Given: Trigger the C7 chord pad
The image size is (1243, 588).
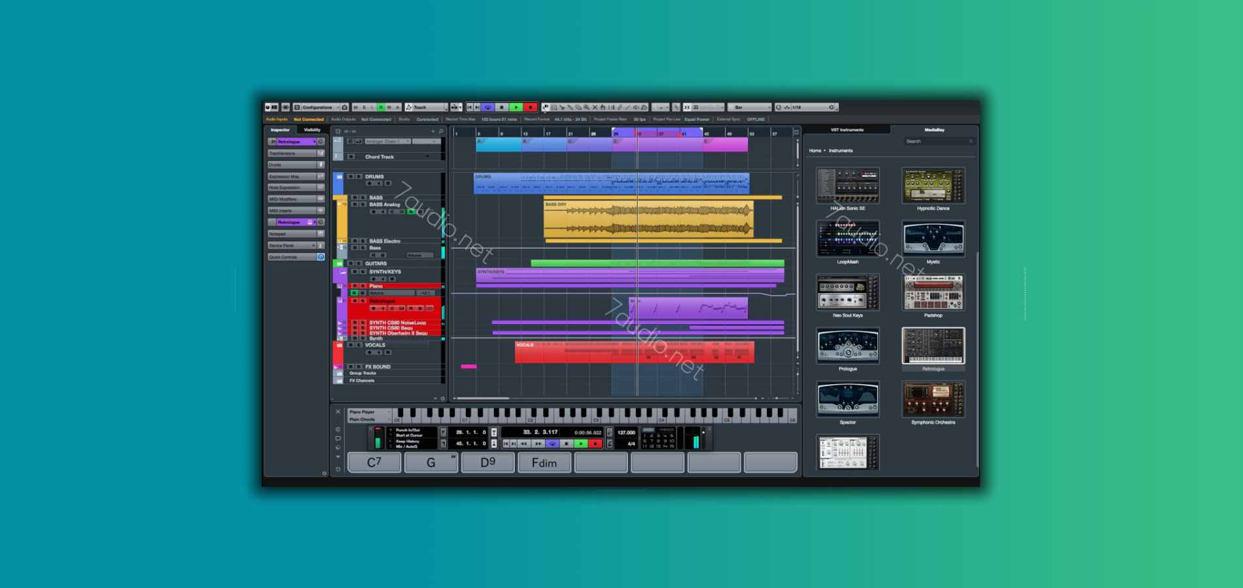Looking at the screenshot, I should [x=374, y=463].
